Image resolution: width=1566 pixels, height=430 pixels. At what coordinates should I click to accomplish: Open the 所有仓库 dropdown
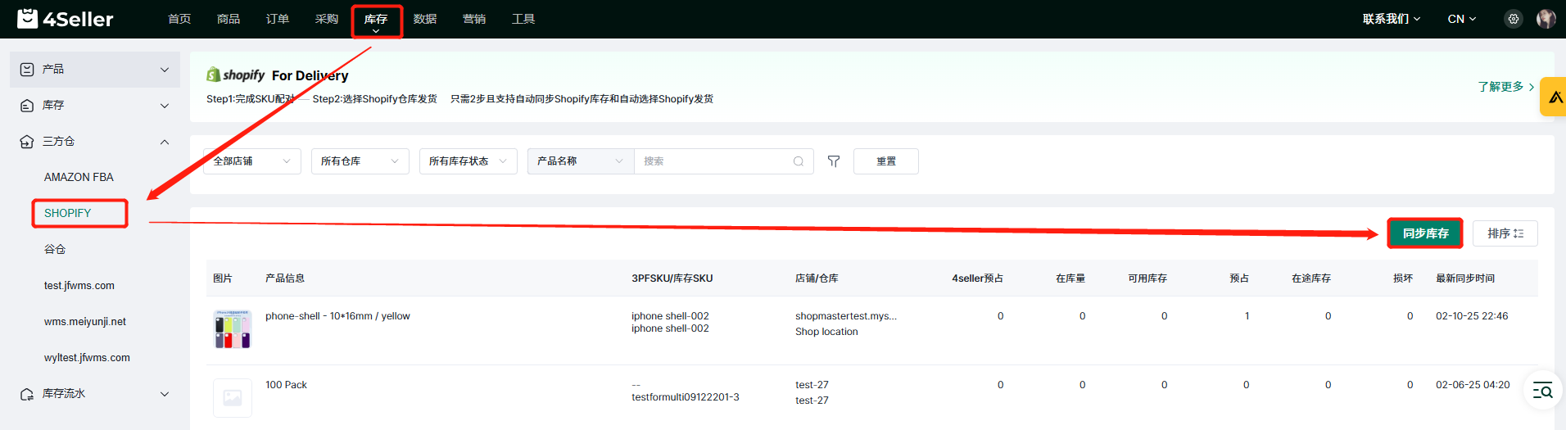(x=360, y=161)
